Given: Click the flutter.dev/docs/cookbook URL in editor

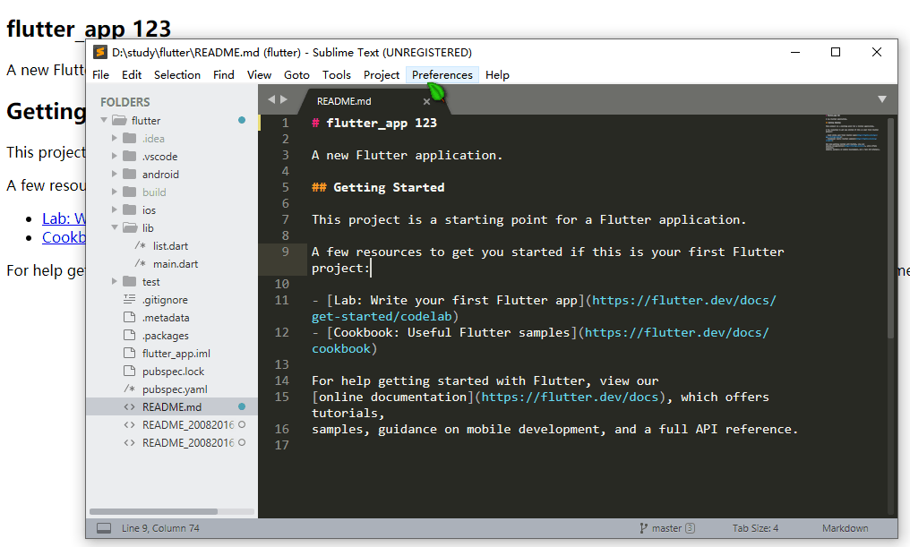Looking at the screenshot, I should [676, 333].
